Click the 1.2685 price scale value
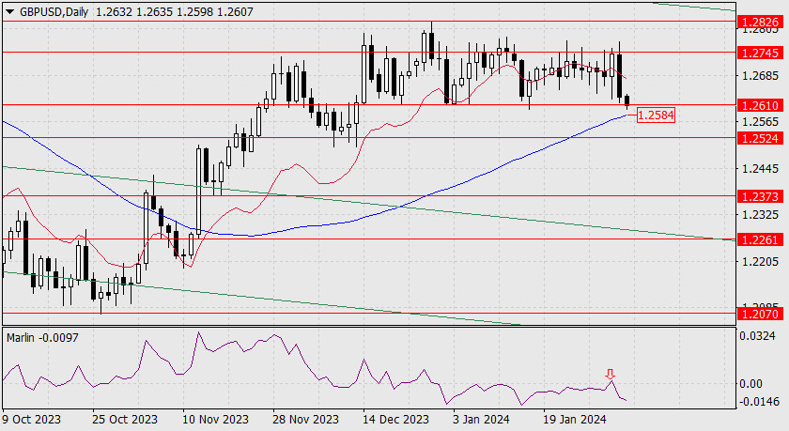Screen dimensions: 789x431 pos(760,76)
